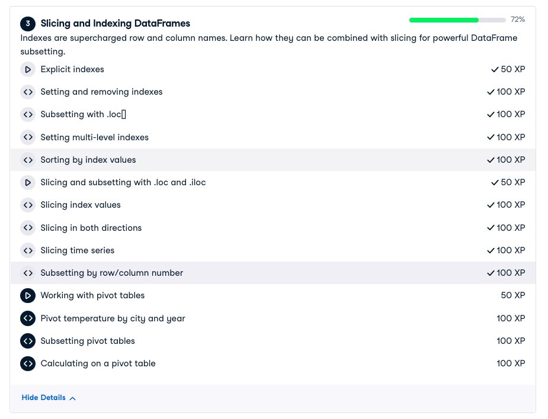Click code icon for Slicing in both directions
This screenshot has width=548, height=419.
click(28, 228)
